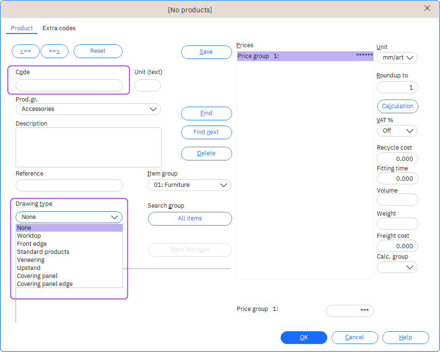
Task: Delete the product entry
Action: point(206,153)
